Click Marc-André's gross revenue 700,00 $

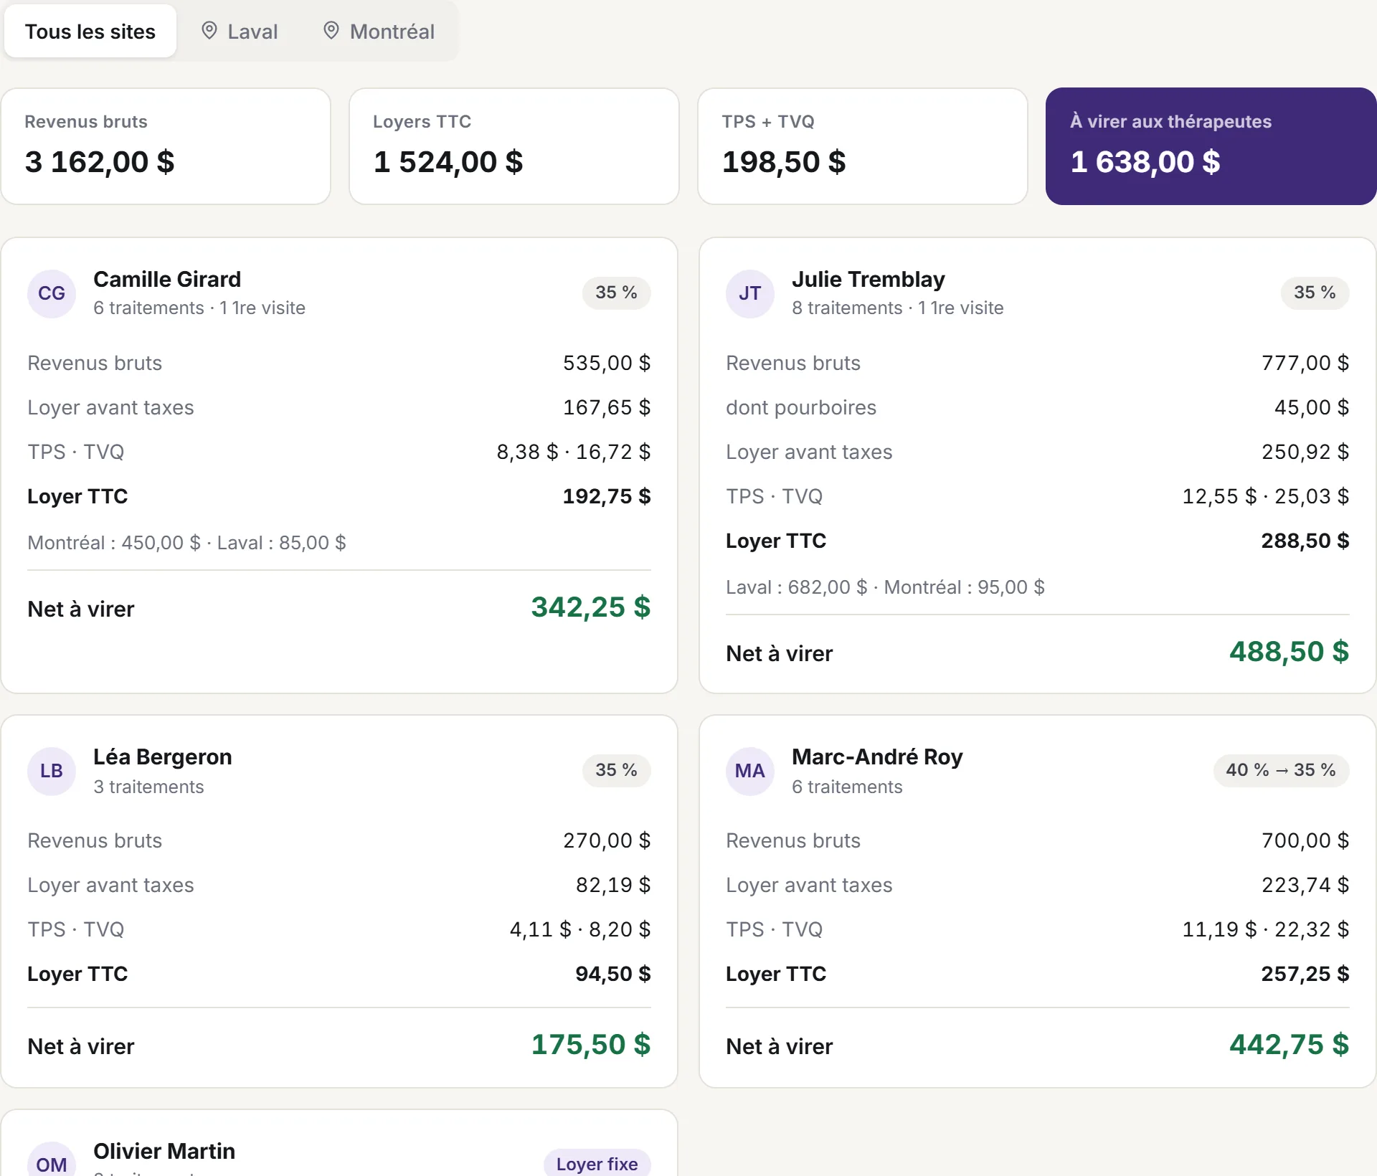pos(1305,840)
